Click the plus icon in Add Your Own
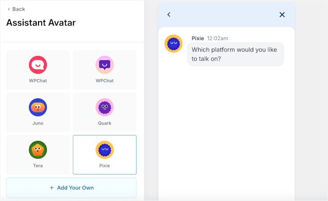The width and height of the screenshot is (328, 201). tap(52, 188)
